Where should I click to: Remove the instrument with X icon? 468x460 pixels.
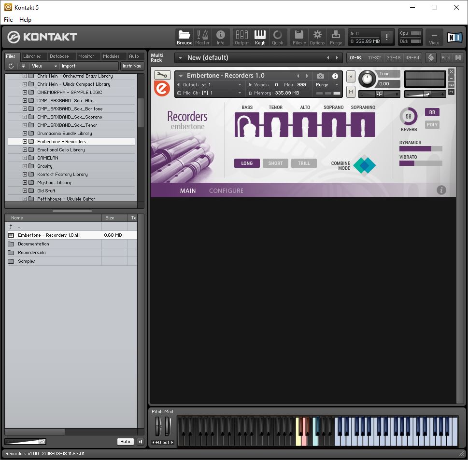451,71
